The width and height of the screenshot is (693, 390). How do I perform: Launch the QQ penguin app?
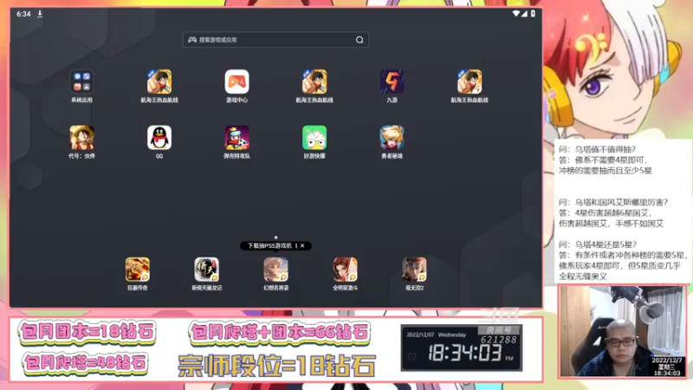tap(159, 138)
